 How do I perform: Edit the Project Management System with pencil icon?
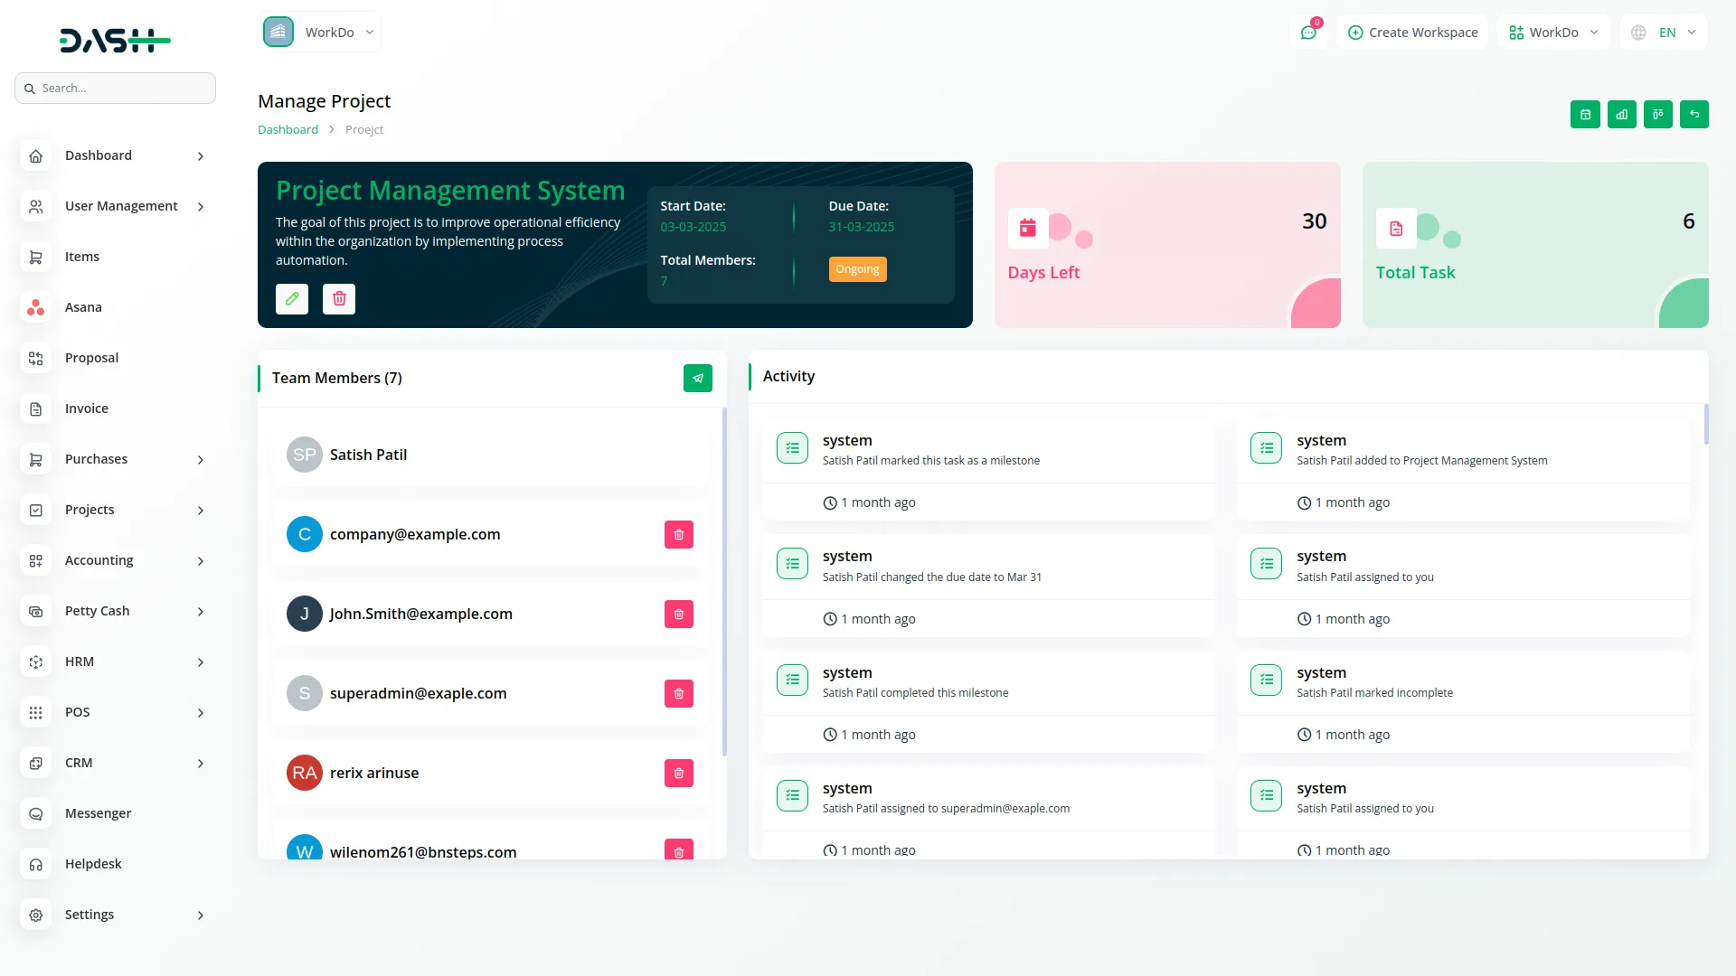pyautogui.click(x=291, y=298)
